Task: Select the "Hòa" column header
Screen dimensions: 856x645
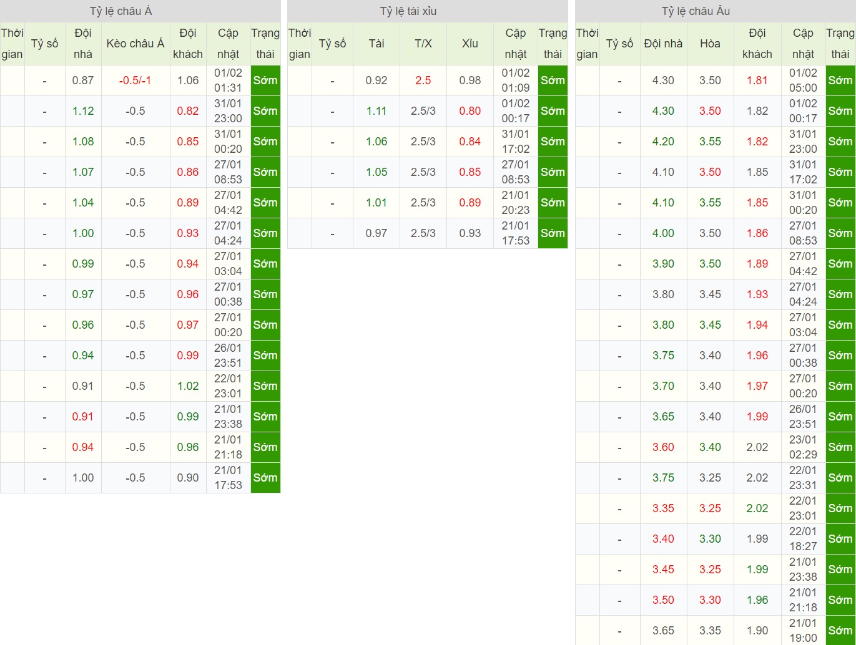Action: 710,44
